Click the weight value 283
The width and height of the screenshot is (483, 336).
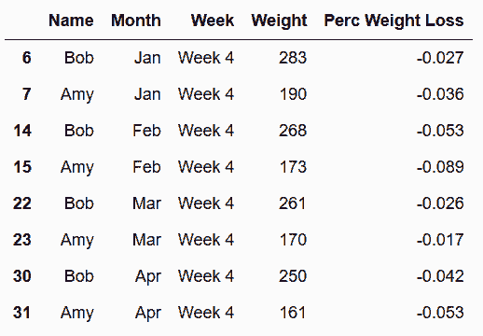point(293,58)
